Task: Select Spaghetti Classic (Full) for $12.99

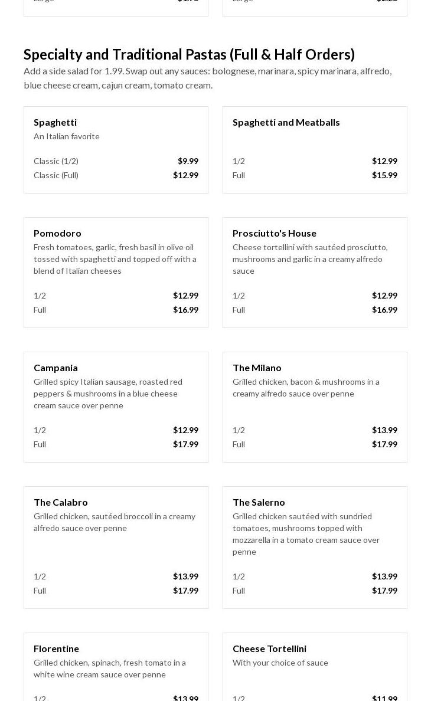Action: tap(116, 175)
